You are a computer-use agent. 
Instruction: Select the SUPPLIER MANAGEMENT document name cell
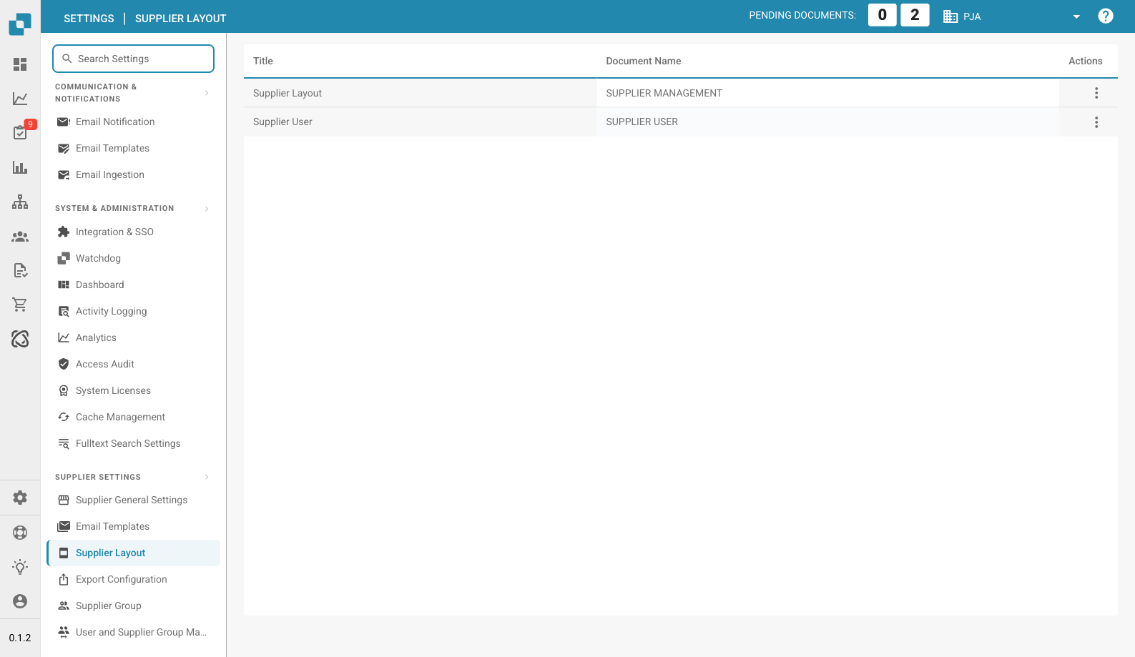pyautogui.click(x=827, y=93)
